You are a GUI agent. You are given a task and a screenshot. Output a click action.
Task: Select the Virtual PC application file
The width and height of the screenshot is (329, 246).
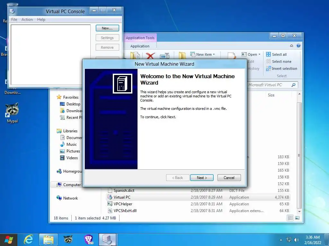(x=198, y=197)
